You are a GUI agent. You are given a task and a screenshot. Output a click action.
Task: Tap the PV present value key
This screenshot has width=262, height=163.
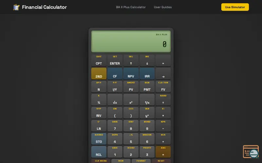click(x=131, y=87)
